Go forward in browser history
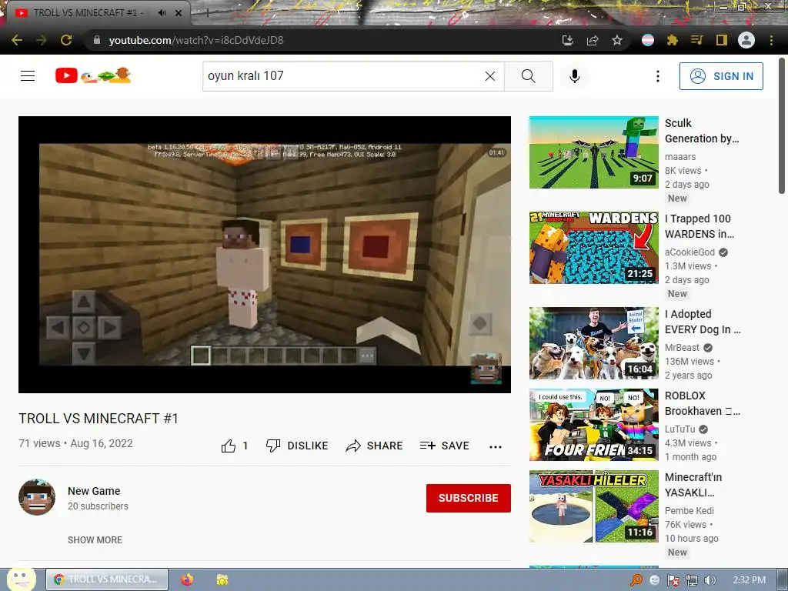Image resolution: width=788 pixels, height=591 pixels. [x=42, y=40]
